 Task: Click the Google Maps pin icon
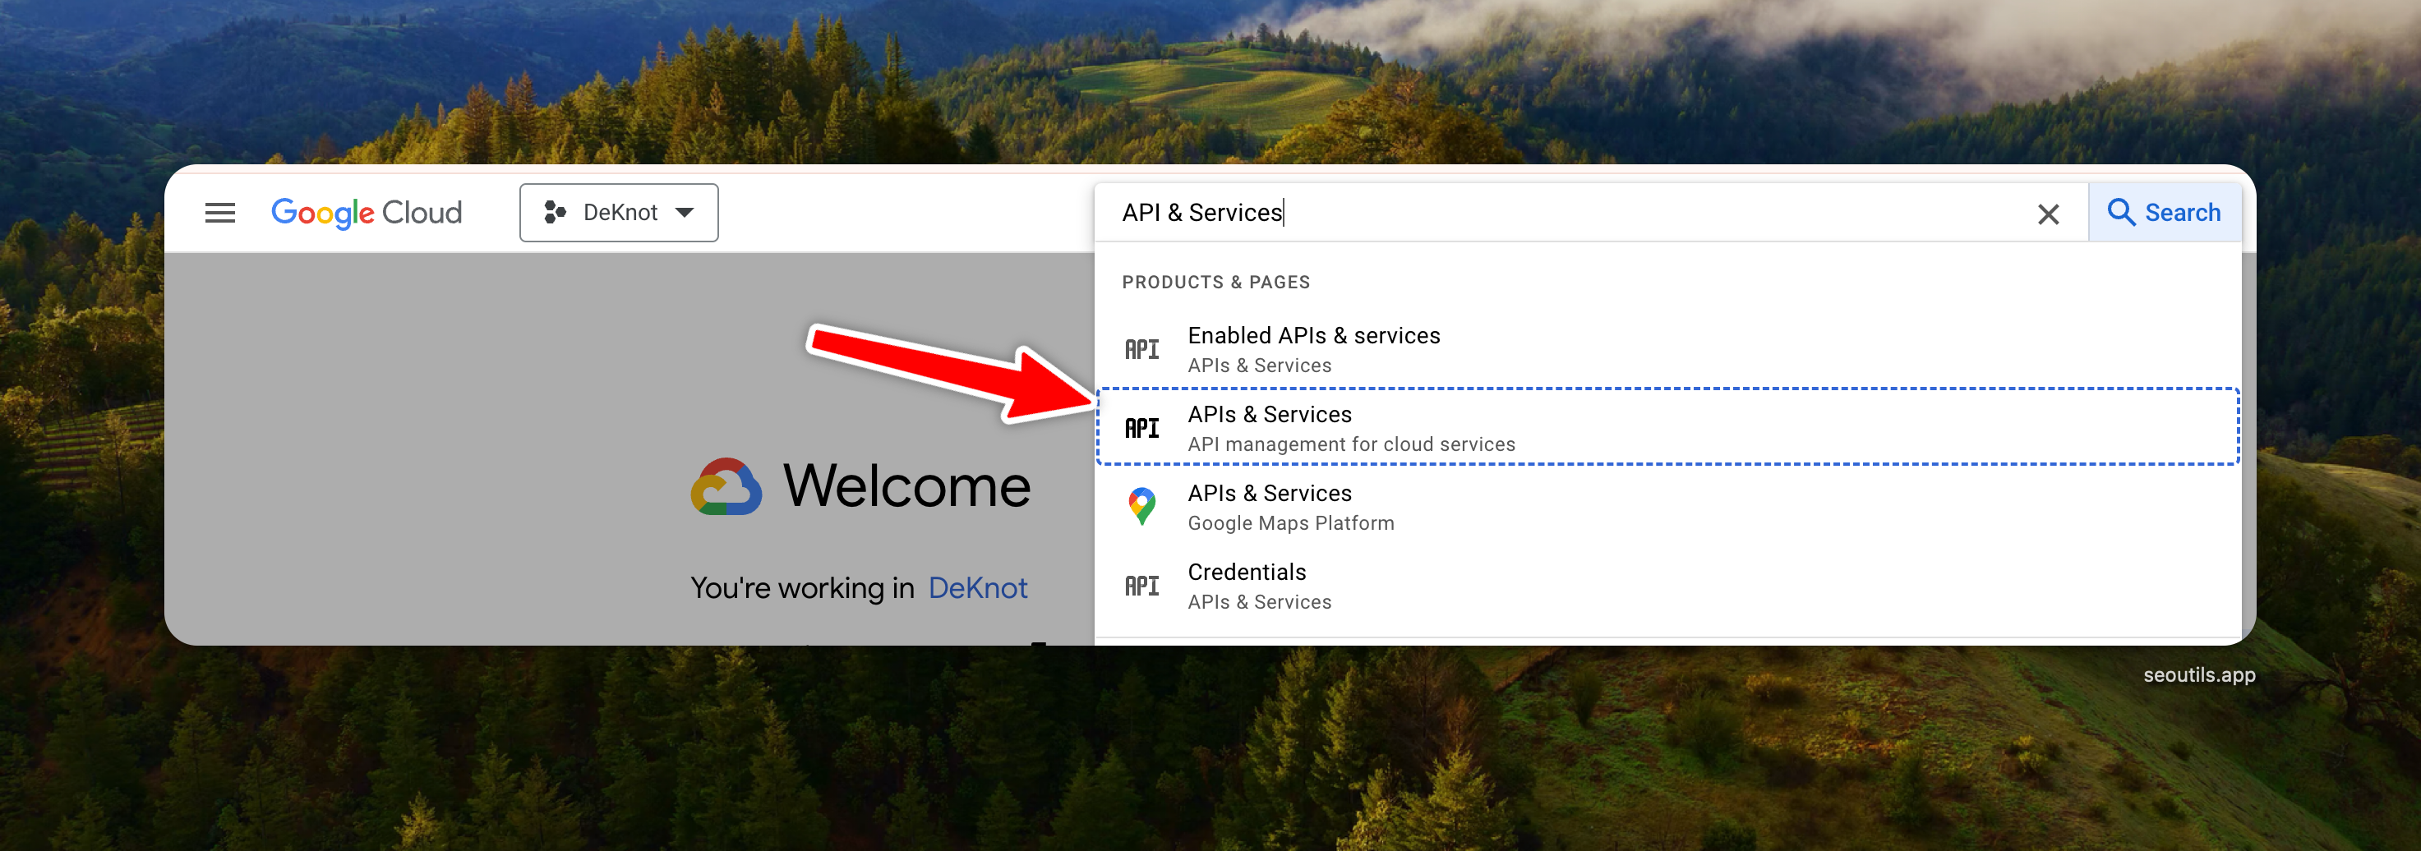tap(1142, 506)
